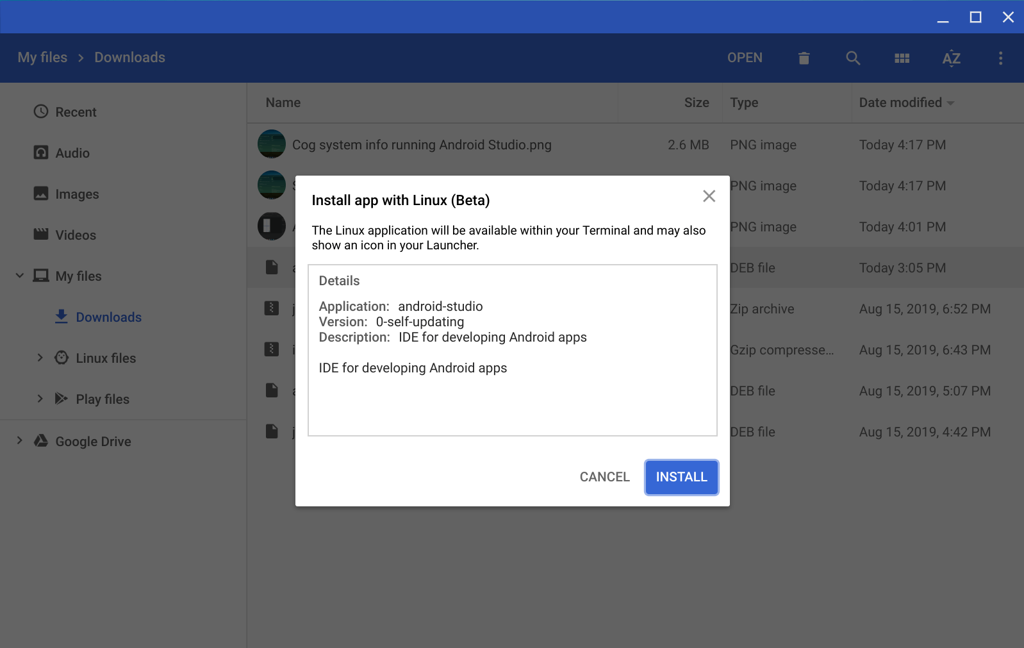Click the Today 3:05 PM date cell
Image resolution: width=1024 pixels, height=648 pixels.
point(902,268)
